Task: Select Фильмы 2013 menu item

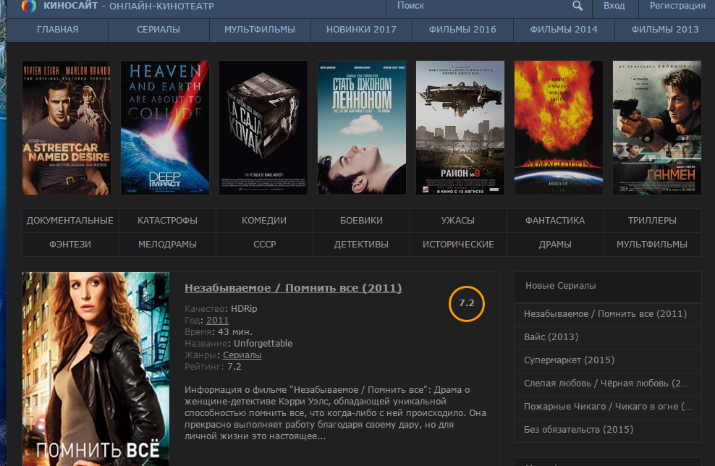Action: [665, 30]
